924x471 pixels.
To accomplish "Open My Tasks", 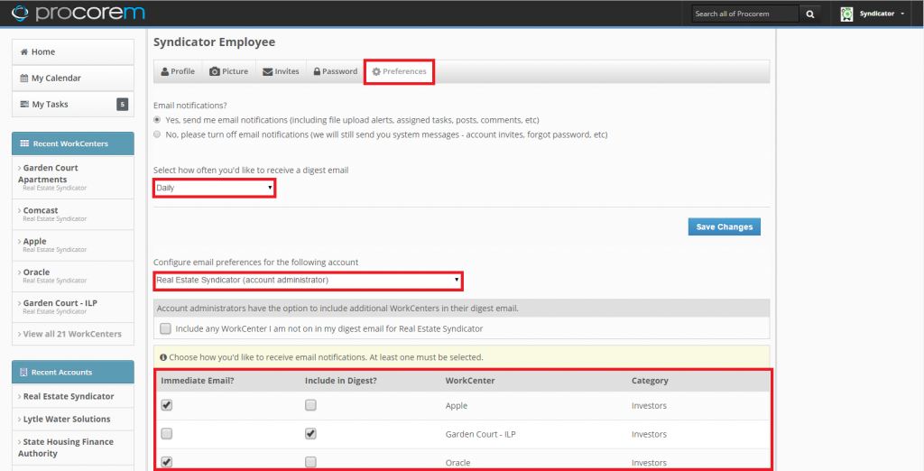I will point(73,105).
